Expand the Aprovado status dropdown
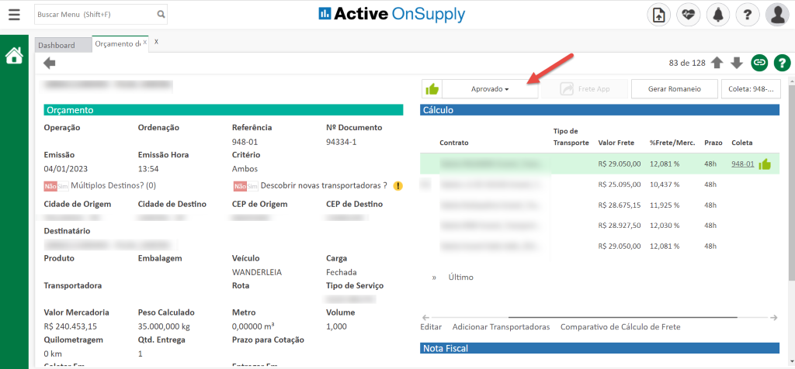 [490, 89]
